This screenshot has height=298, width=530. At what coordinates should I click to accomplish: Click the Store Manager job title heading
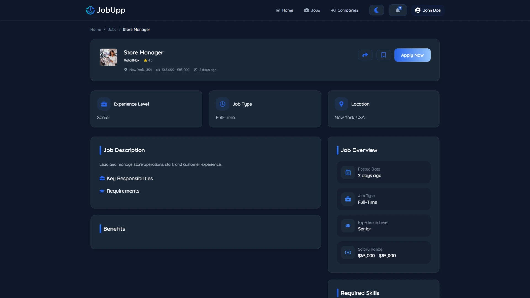pos(144,52)
